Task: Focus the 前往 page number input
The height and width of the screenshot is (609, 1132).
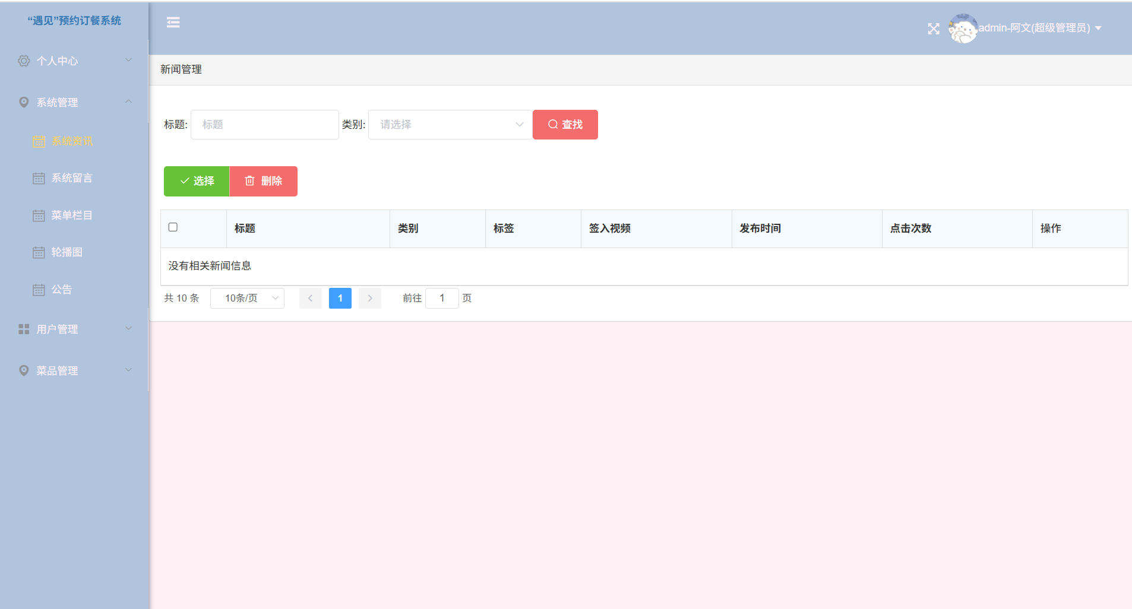Action: pyautogui.click(x=442, y=298)
